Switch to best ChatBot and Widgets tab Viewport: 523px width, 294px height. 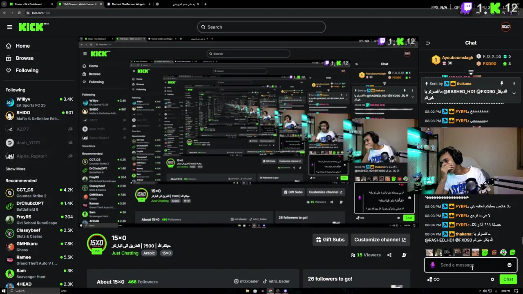click(x=128, y=4)
